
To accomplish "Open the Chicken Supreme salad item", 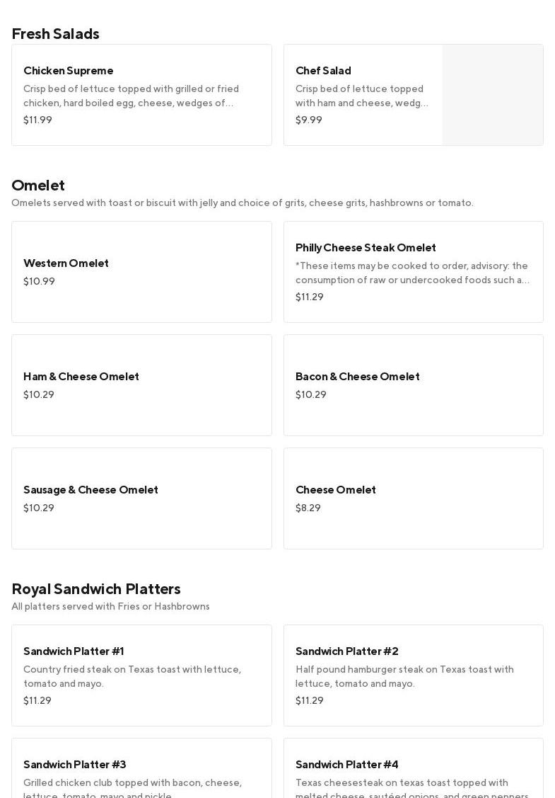I will click(x=141, y=95).
